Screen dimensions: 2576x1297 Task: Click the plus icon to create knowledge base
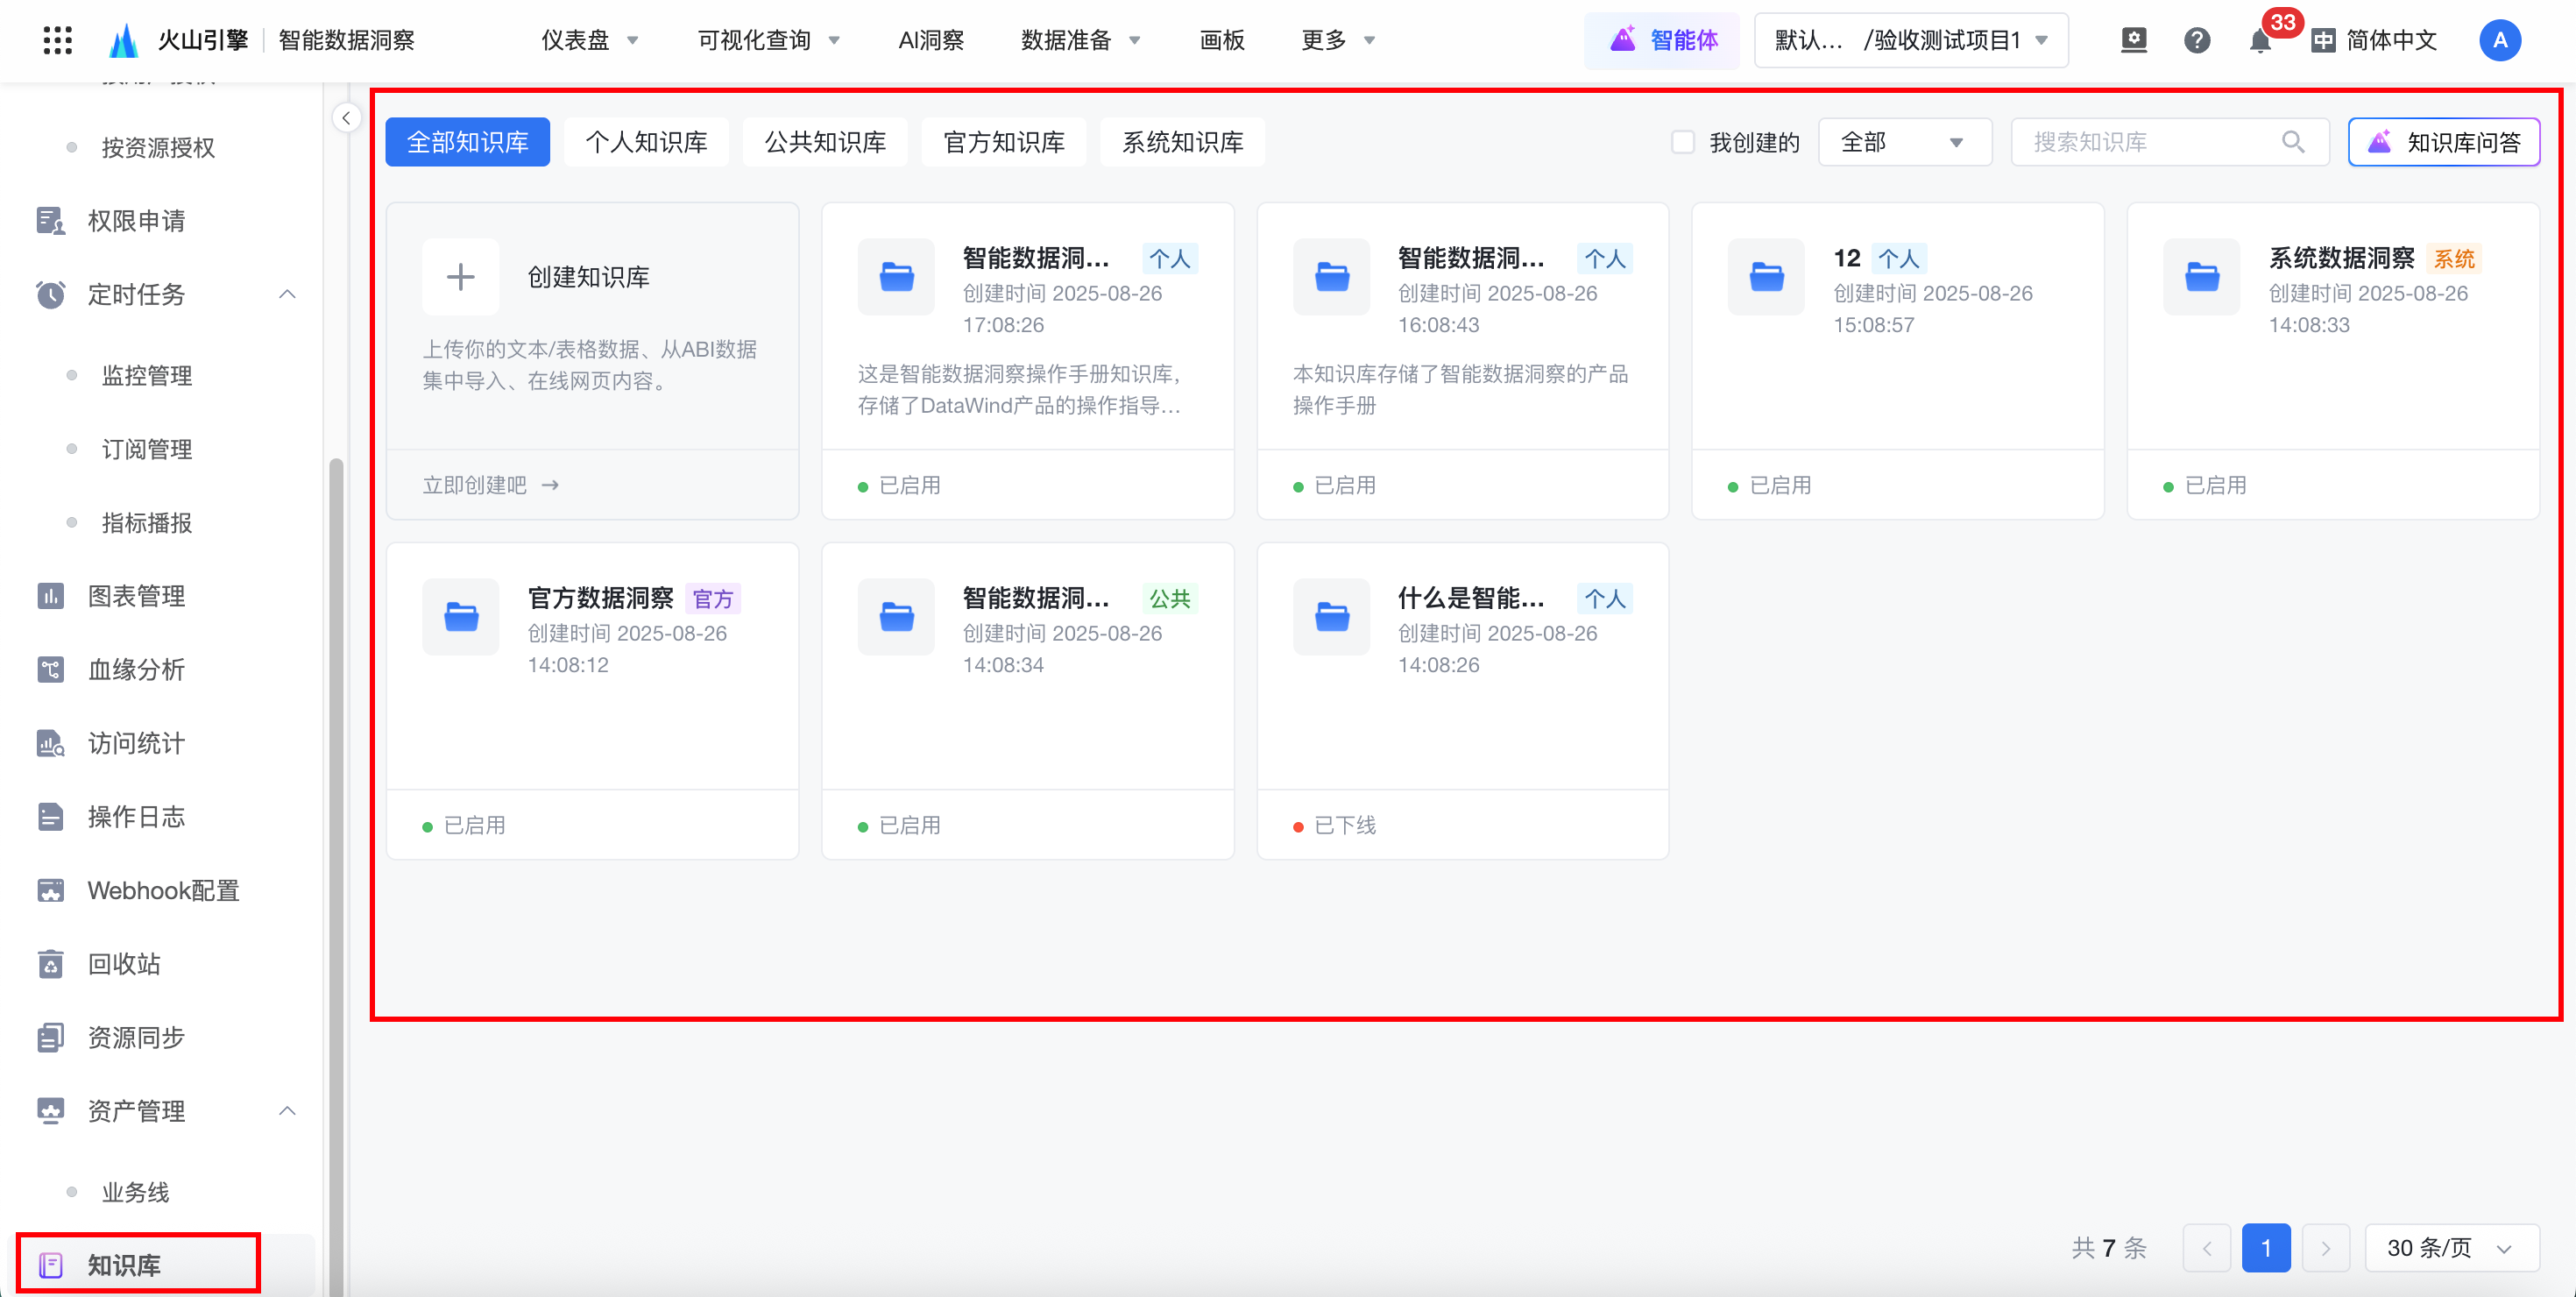pyautogui.click(x=460, y=277)
